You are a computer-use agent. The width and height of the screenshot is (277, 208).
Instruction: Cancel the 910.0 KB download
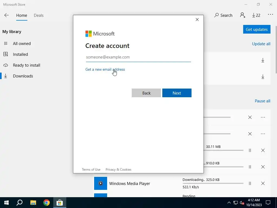tap(263, 167)
